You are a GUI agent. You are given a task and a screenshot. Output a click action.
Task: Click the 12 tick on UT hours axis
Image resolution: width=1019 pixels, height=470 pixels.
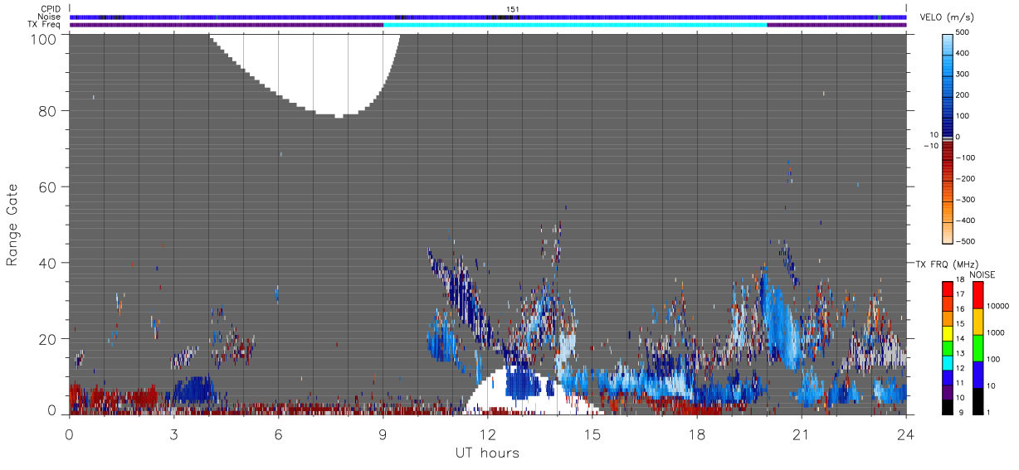pos(488,434)
